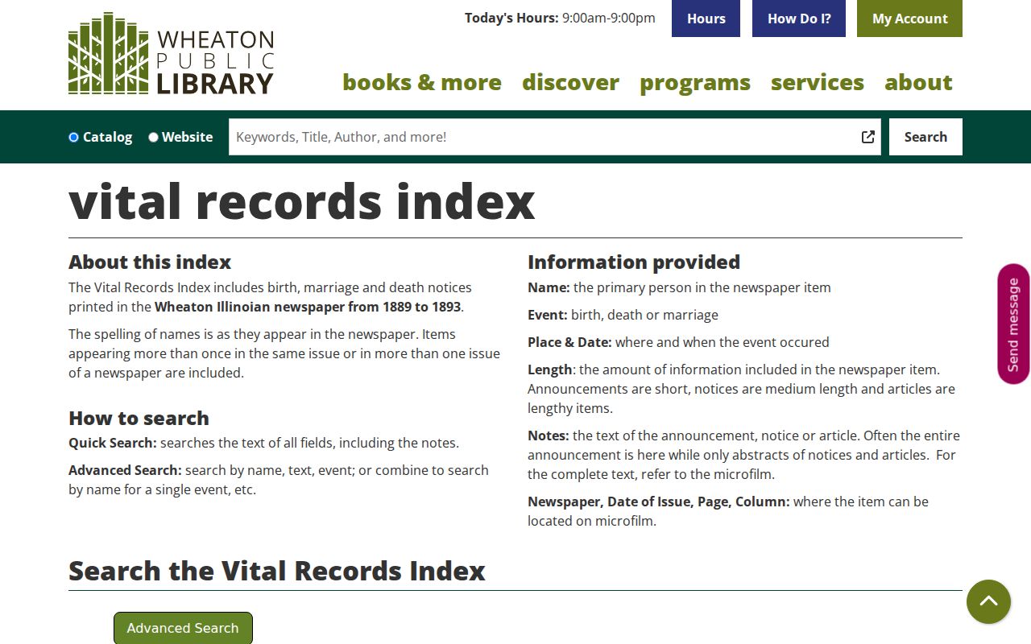Viewport: 1031px width, 644px height.
Task: Click the 'Notes:' label under Information provided
Action: pyautogui.click(x=549, y=436)
